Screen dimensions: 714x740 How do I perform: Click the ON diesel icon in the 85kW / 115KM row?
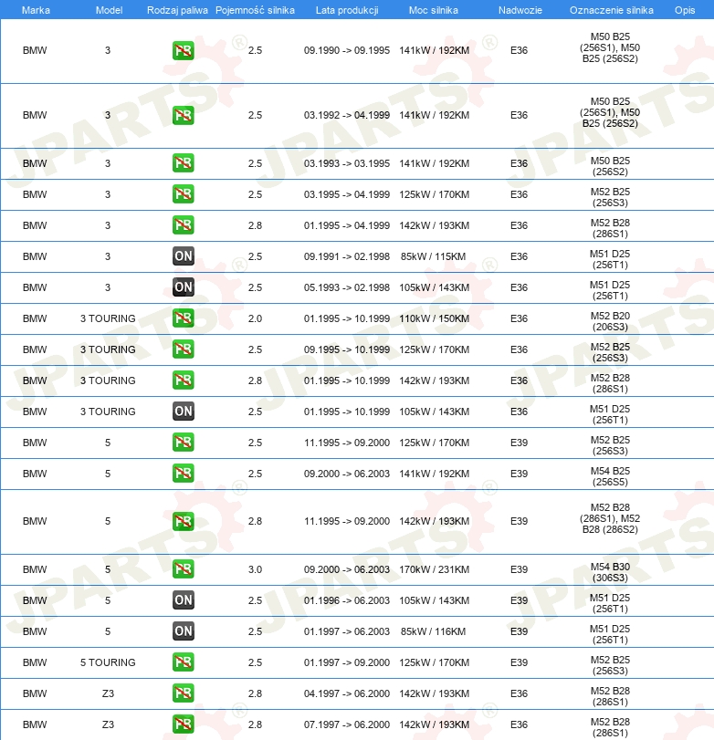(184, 256)
